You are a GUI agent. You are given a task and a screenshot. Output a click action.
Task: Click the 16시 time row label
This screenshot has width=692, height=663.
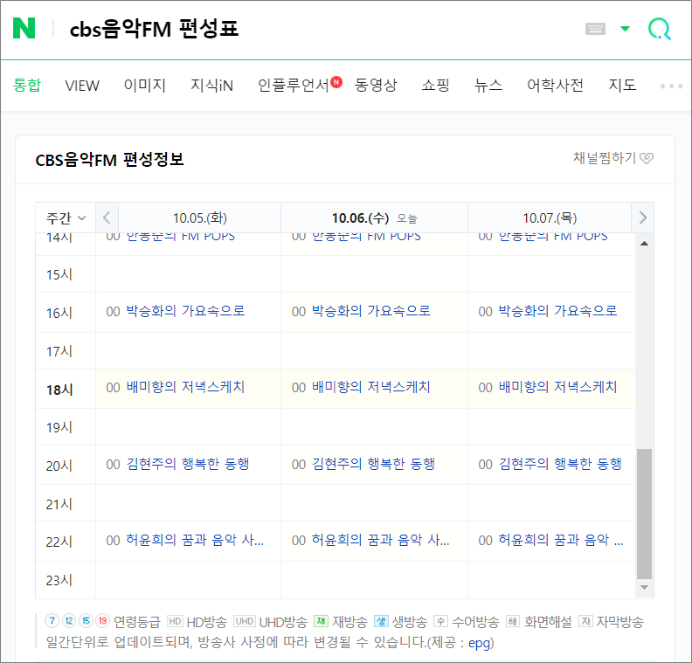59,314
